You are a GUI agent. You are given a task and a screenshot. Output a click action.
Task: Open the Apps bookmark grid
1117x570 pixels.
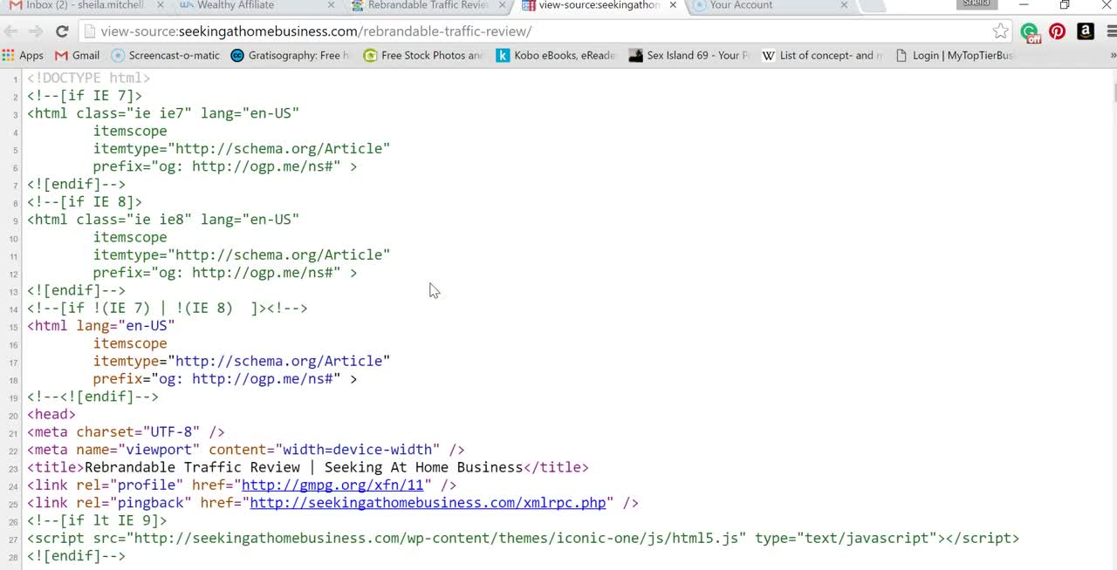pos(24,56)
